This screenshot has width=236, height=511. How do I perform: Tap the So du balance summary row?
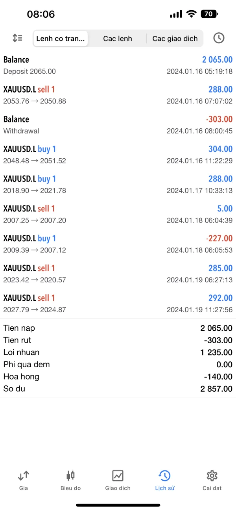coord(118,389)
